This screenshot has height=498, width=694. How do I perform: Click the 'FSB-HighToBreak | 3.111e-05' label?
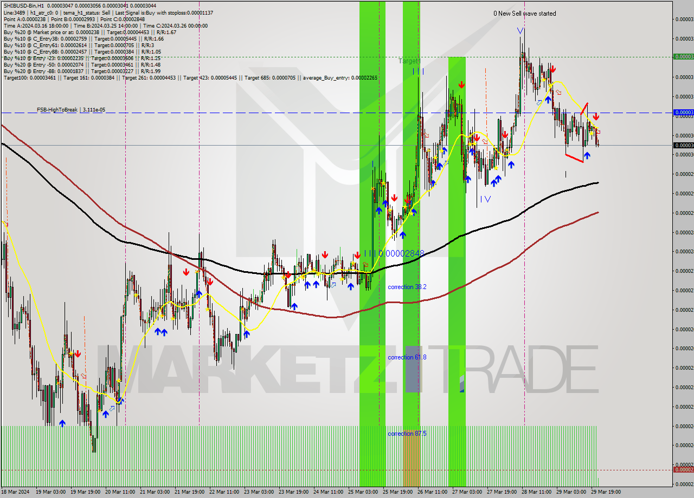pos(71,110)
